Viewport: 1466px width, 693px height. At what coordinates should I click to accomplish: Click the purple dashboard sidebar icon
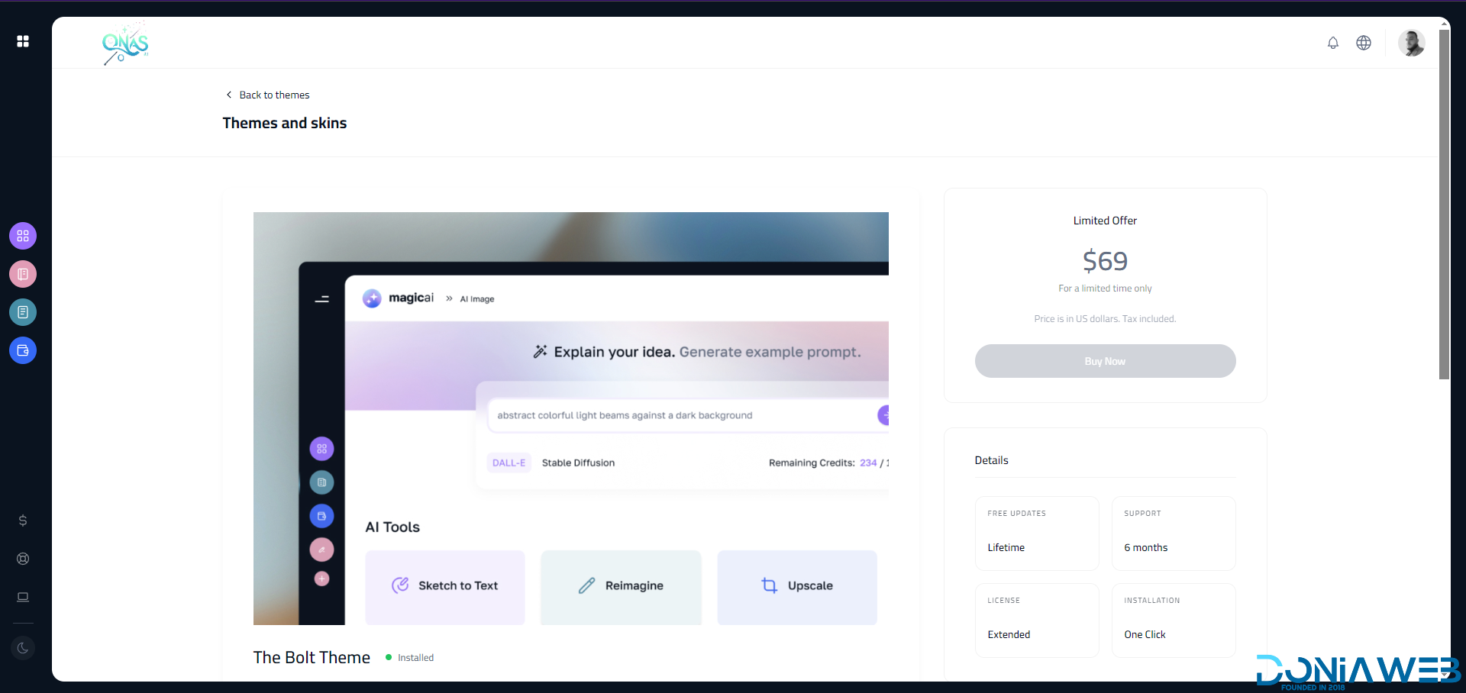[x=23, y=236]
